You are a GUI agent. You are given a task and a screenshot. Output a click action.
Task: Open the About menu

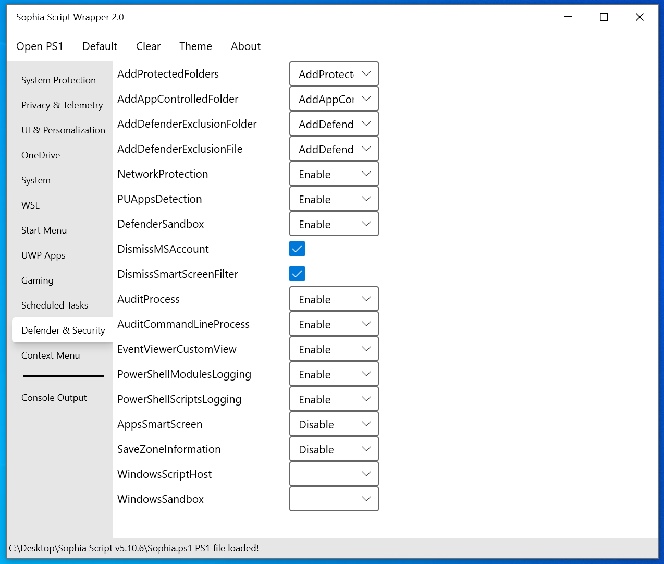pyautogui.click(x=245, y=46)
